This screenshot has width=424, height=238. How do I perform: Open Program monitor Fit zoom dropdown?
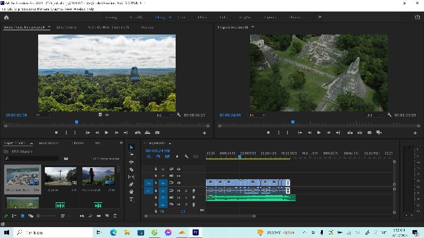(257, 115)
